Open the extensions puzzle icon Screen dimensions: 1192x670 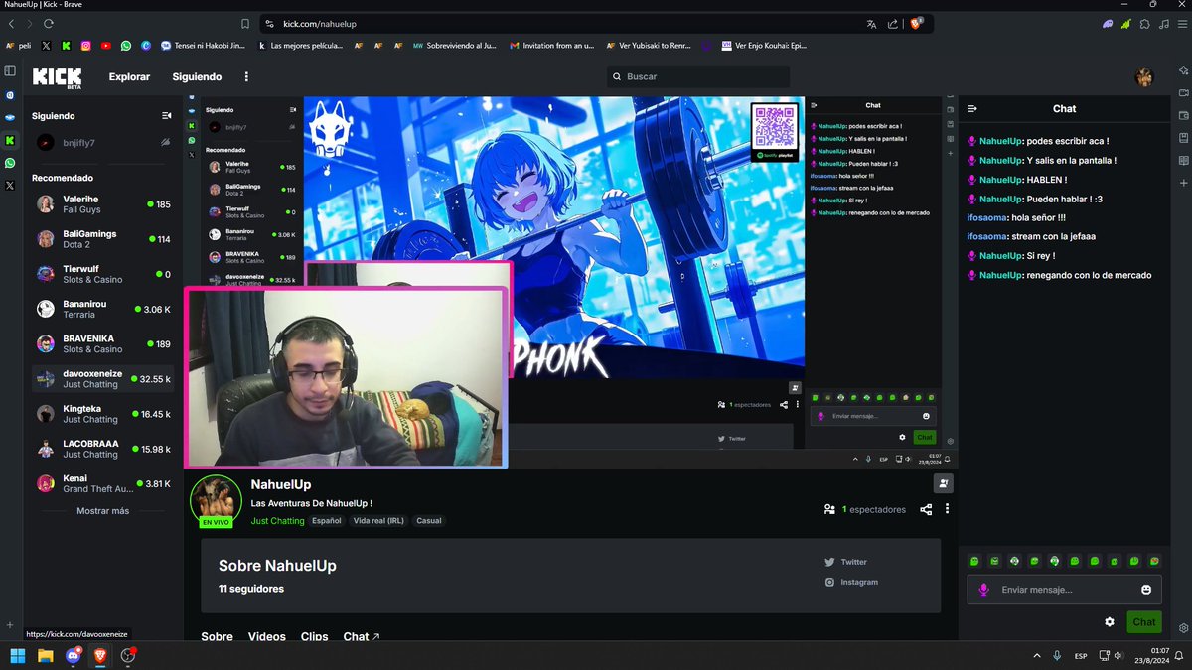click(1144, 24)
